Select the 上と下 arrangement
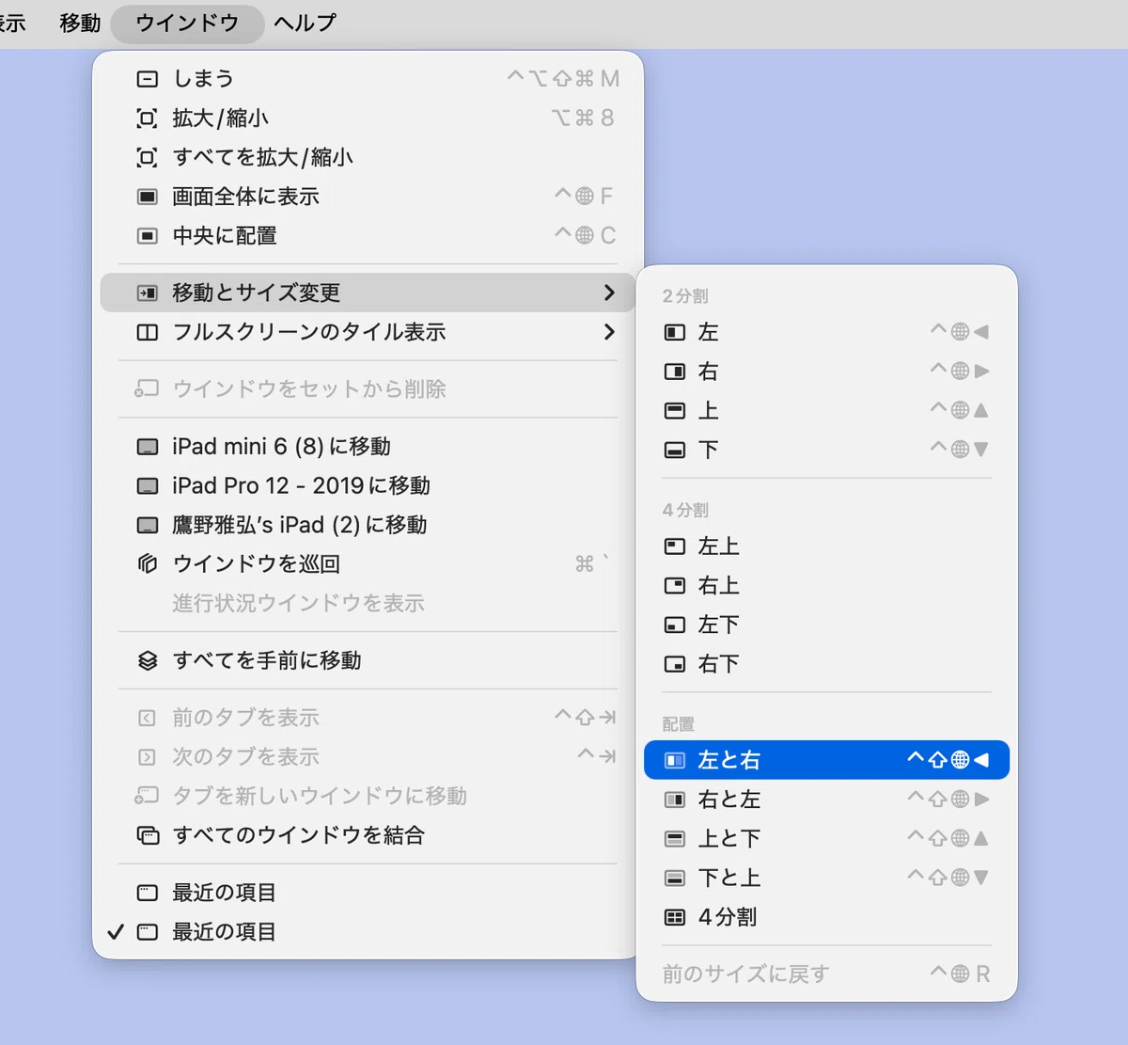This screenshot has width=1128, height=1045. tap(826, 838)
